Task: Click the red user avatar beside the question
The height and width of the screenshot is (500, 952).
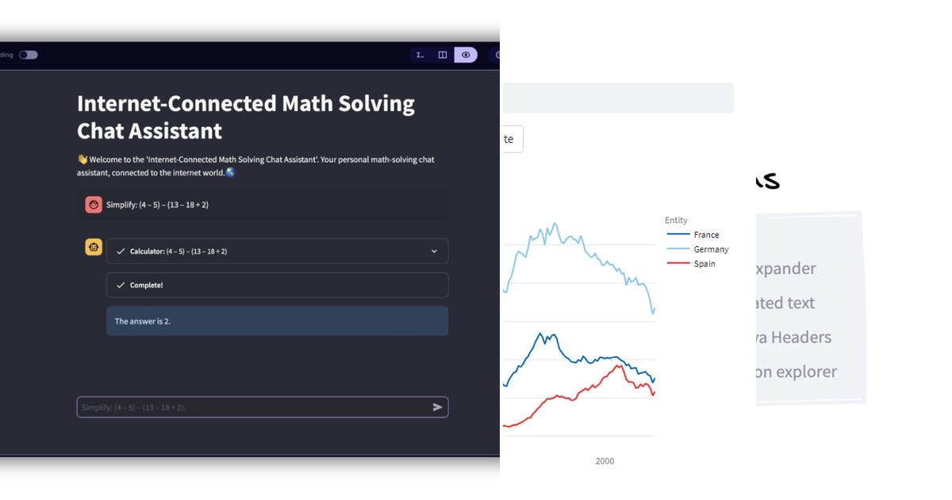Action: (94, 204)
